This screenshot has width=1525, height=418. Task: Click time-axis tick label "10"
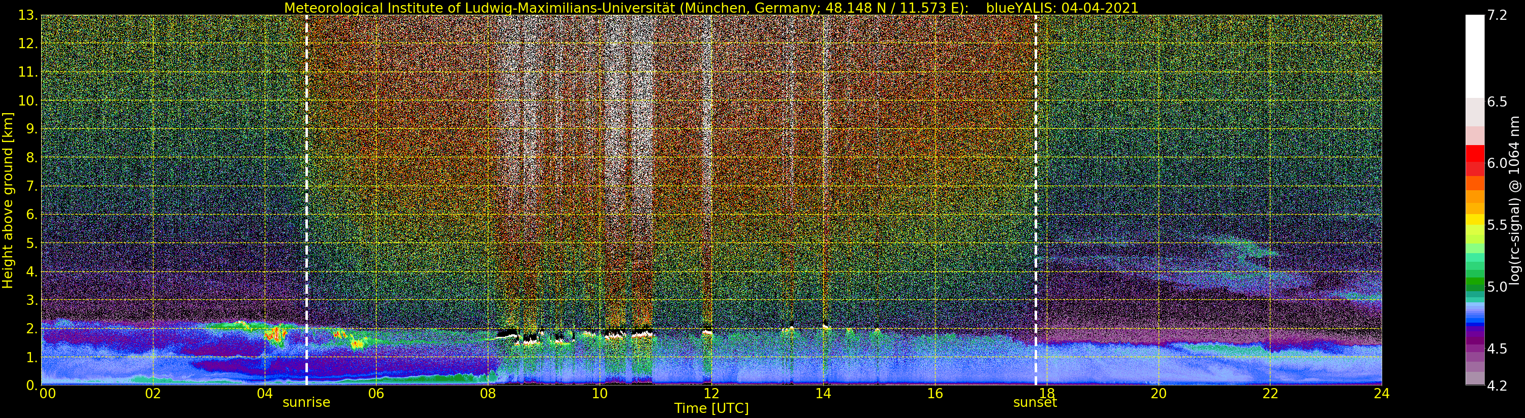click(x=600, y=393)
